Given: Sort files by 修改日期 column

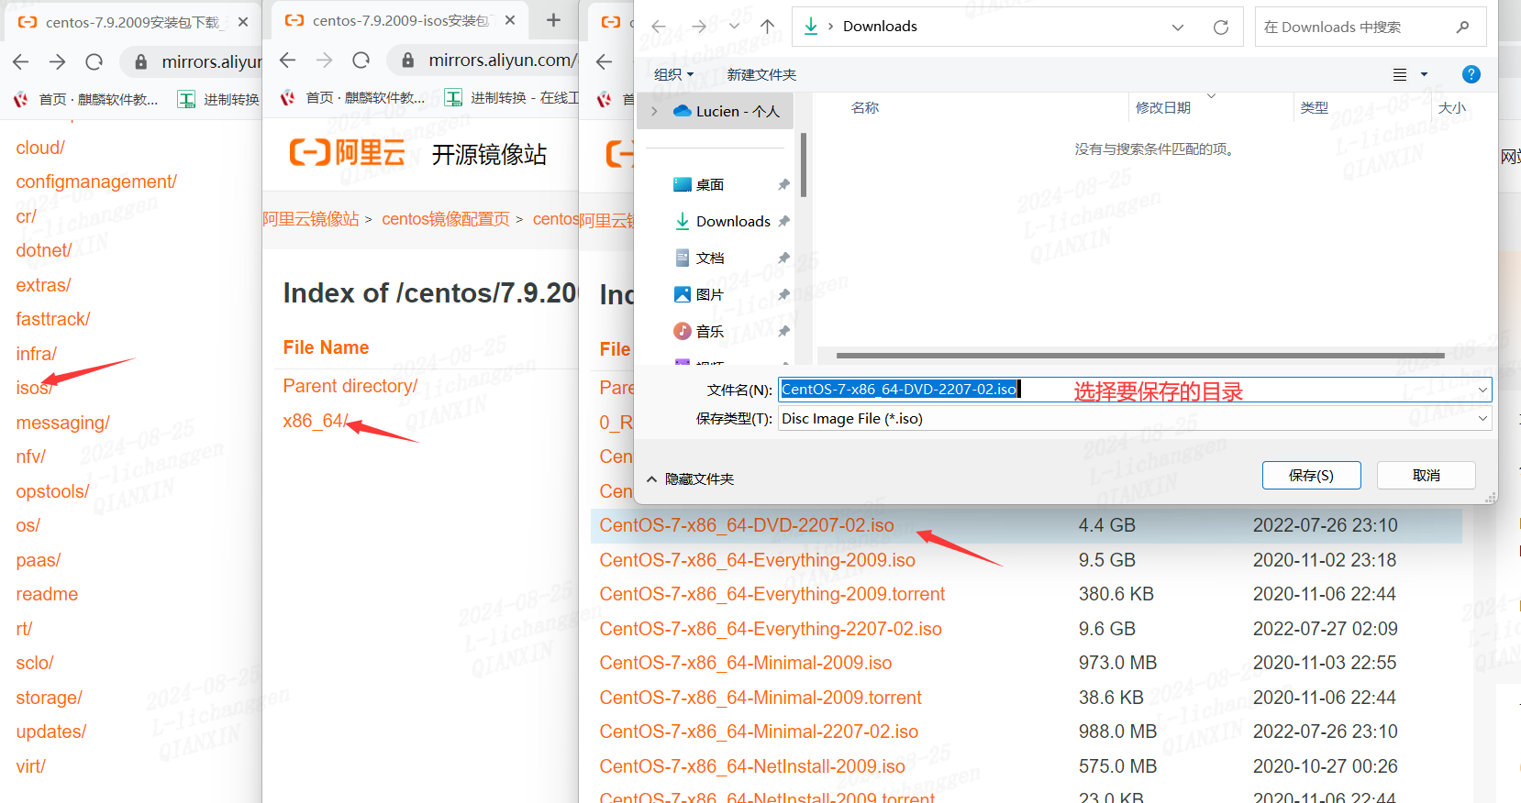Looking at the screenshot, I should [x=1162, y=107].
